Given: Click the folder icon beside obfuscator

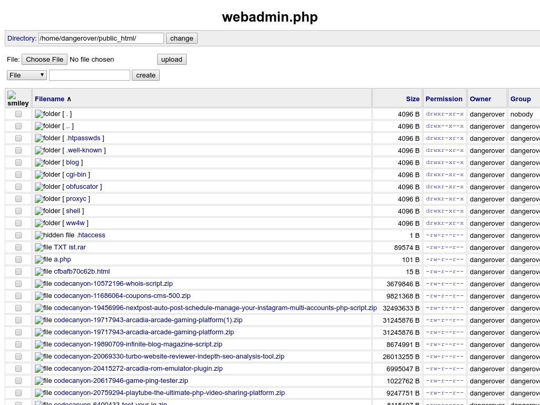Looking at the screenshot, I should 39,187.
